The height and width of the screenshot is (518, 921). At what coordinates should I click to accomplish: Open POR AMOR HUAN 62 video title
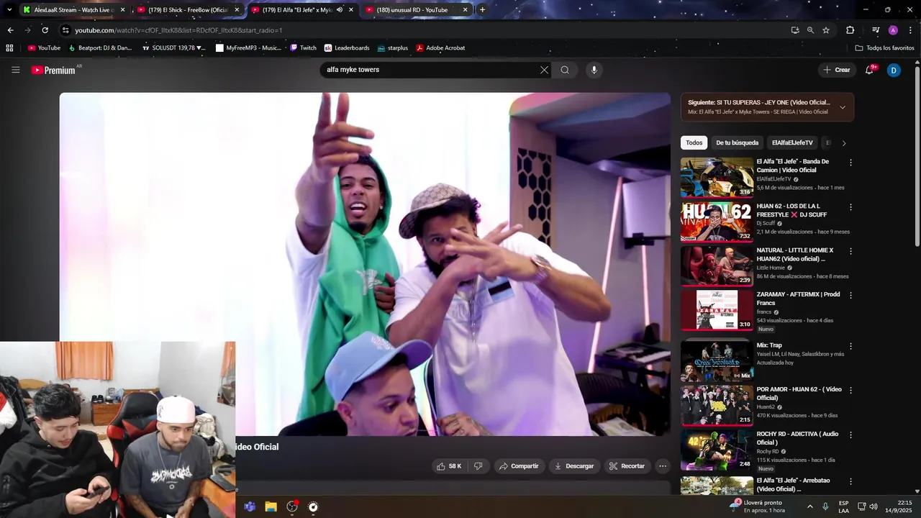(799, 394)
